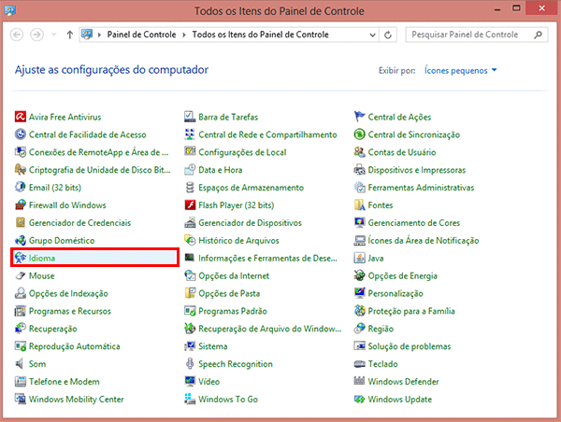The height and width of the screenshot is (422, 561).
Task: Open Opções de Indexação link
Action: pyautogui.click(x=68, y=293)
